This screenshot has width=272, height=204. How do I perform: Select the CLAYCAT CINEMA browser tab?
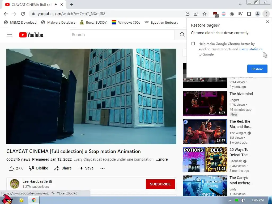(x=31, y=5)
